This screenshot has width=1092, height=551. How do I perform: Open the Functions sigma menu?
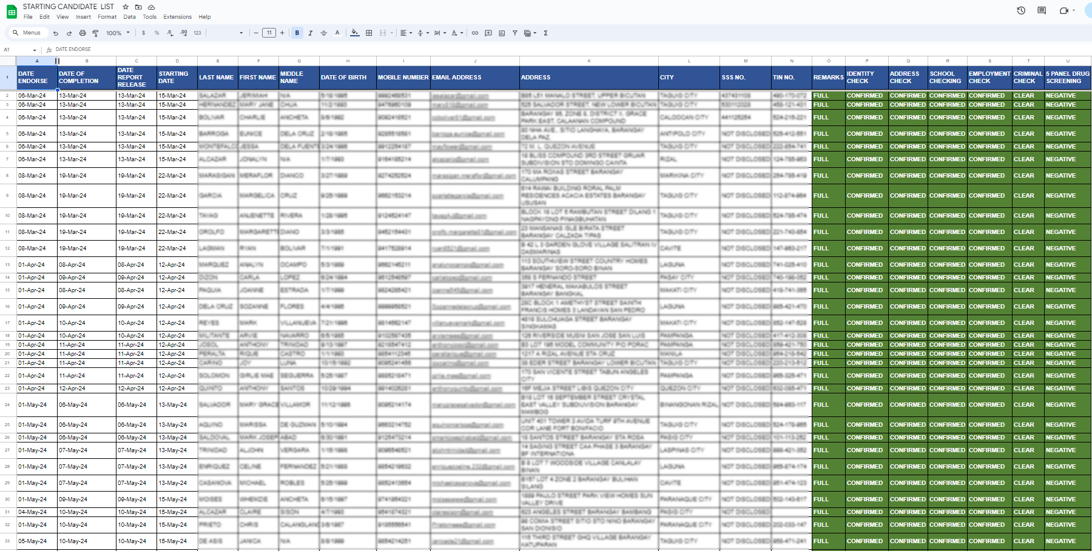point(546,33)
